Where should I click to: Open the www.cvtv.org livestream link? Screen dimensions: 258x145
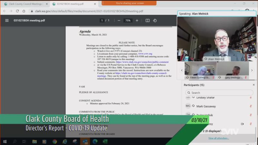click(x=145, y=54)
